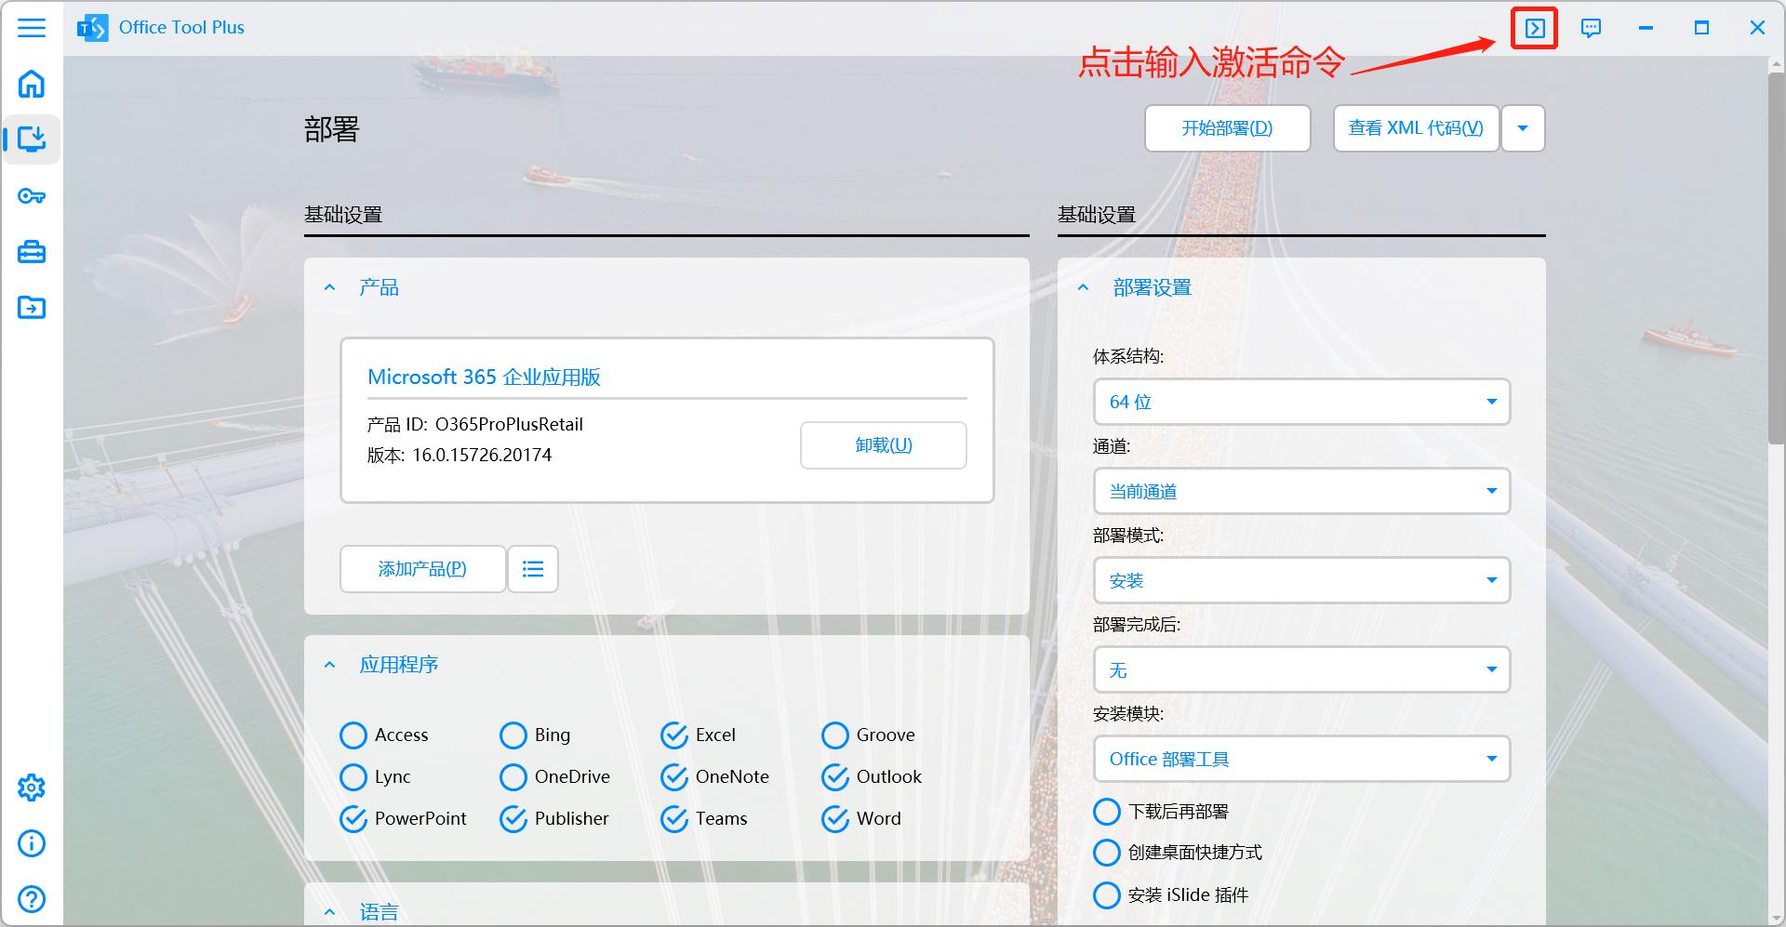
Task: Select the Deploy icon in the sidebar
Action: (x=32, y=139)
